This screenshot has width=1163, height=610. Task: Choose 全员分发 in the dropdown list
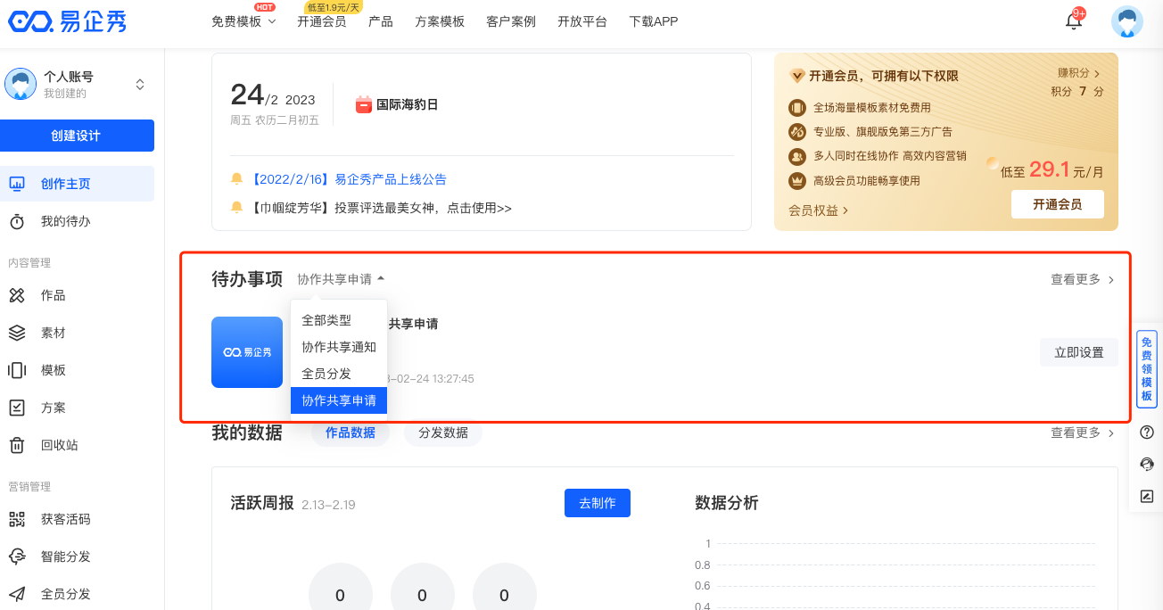326,374
